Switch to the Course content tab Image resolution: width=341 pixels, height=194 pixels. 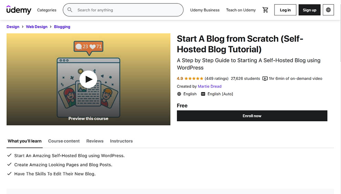64,141
